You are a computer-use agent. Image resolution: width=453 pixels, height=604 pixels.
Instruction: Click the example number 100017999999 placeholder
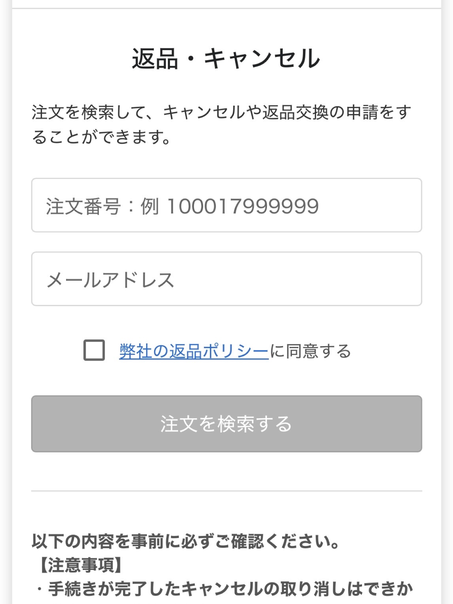point(243,206)
